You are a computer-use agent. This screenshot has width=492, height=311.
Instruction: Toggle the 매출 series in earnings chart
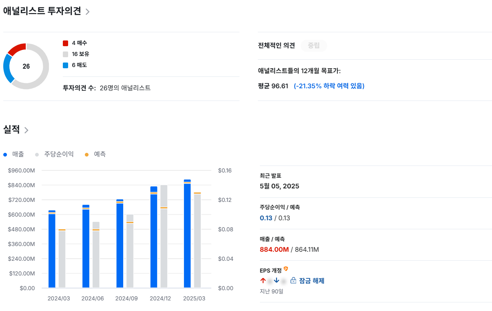(x=13, y=154)
